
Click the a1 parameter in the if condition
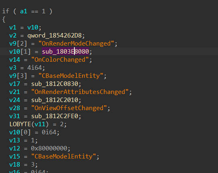(x=24, y=11)
